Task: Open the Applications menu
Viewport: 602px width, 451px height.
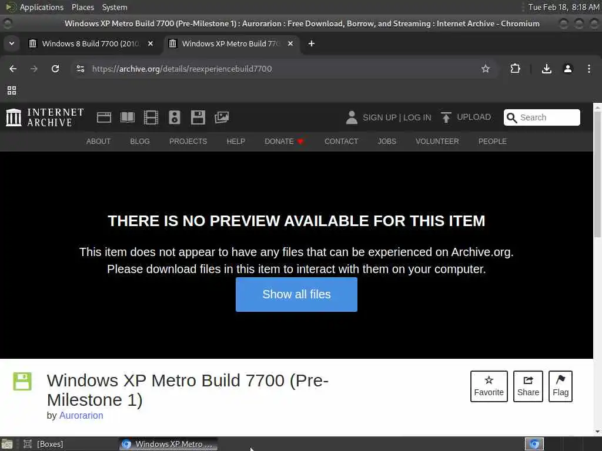Action: pyautogui.click(x=42, y=7)
